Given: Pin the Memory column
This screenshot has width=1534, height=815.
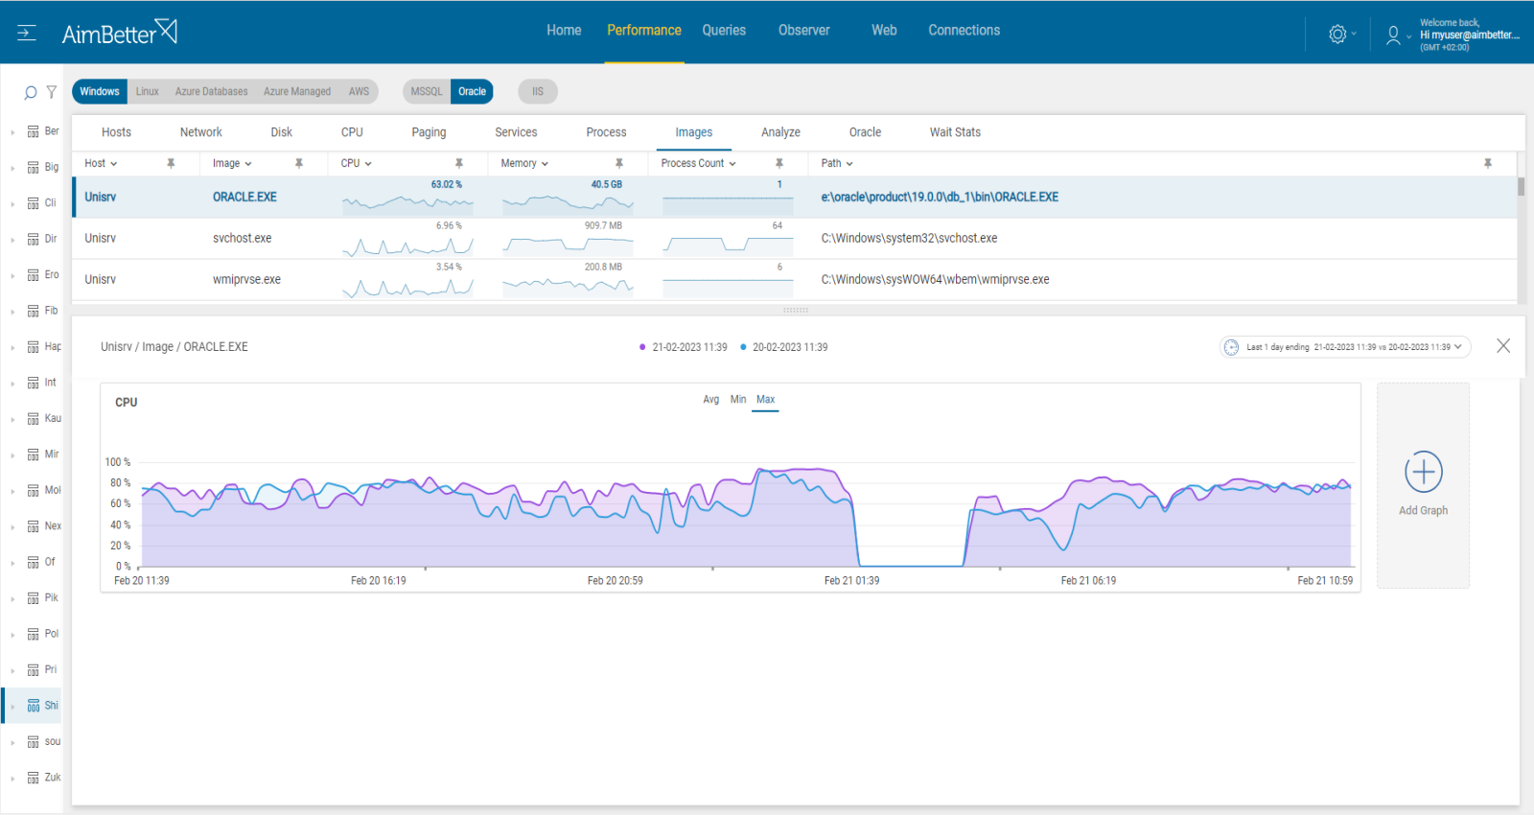Looking at the screenshot, I should [x=619, y=163].
